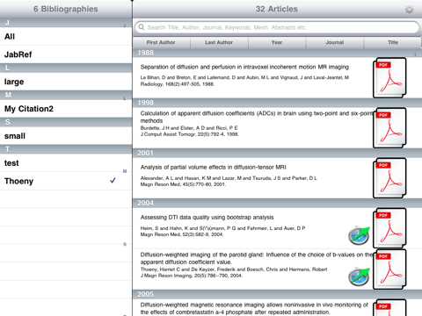Open the settings gear icon
The height and width of the screenshot is (316, 422).
click(409, 10)
